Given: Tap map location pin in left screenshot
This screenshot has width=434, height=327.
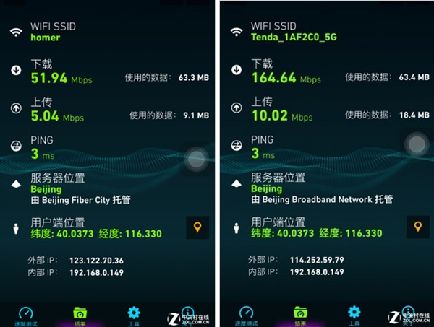Looking at the screenshot, I should click(x=197, y=227).
